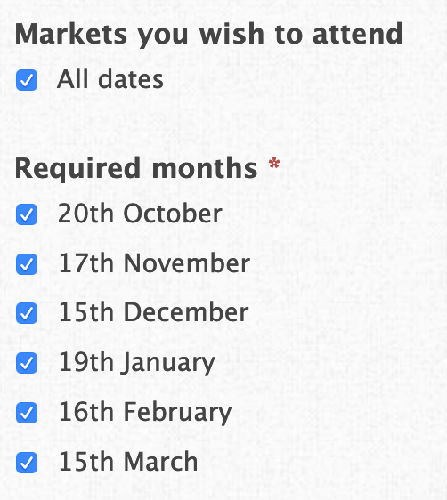Click the 15th March label text
The width and height of the screenshot is (447, 500).
coord(128,462)
